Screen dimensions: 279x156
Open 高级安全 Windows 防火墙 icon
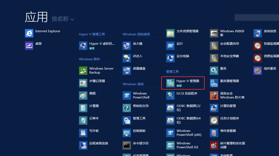point(214,96)
